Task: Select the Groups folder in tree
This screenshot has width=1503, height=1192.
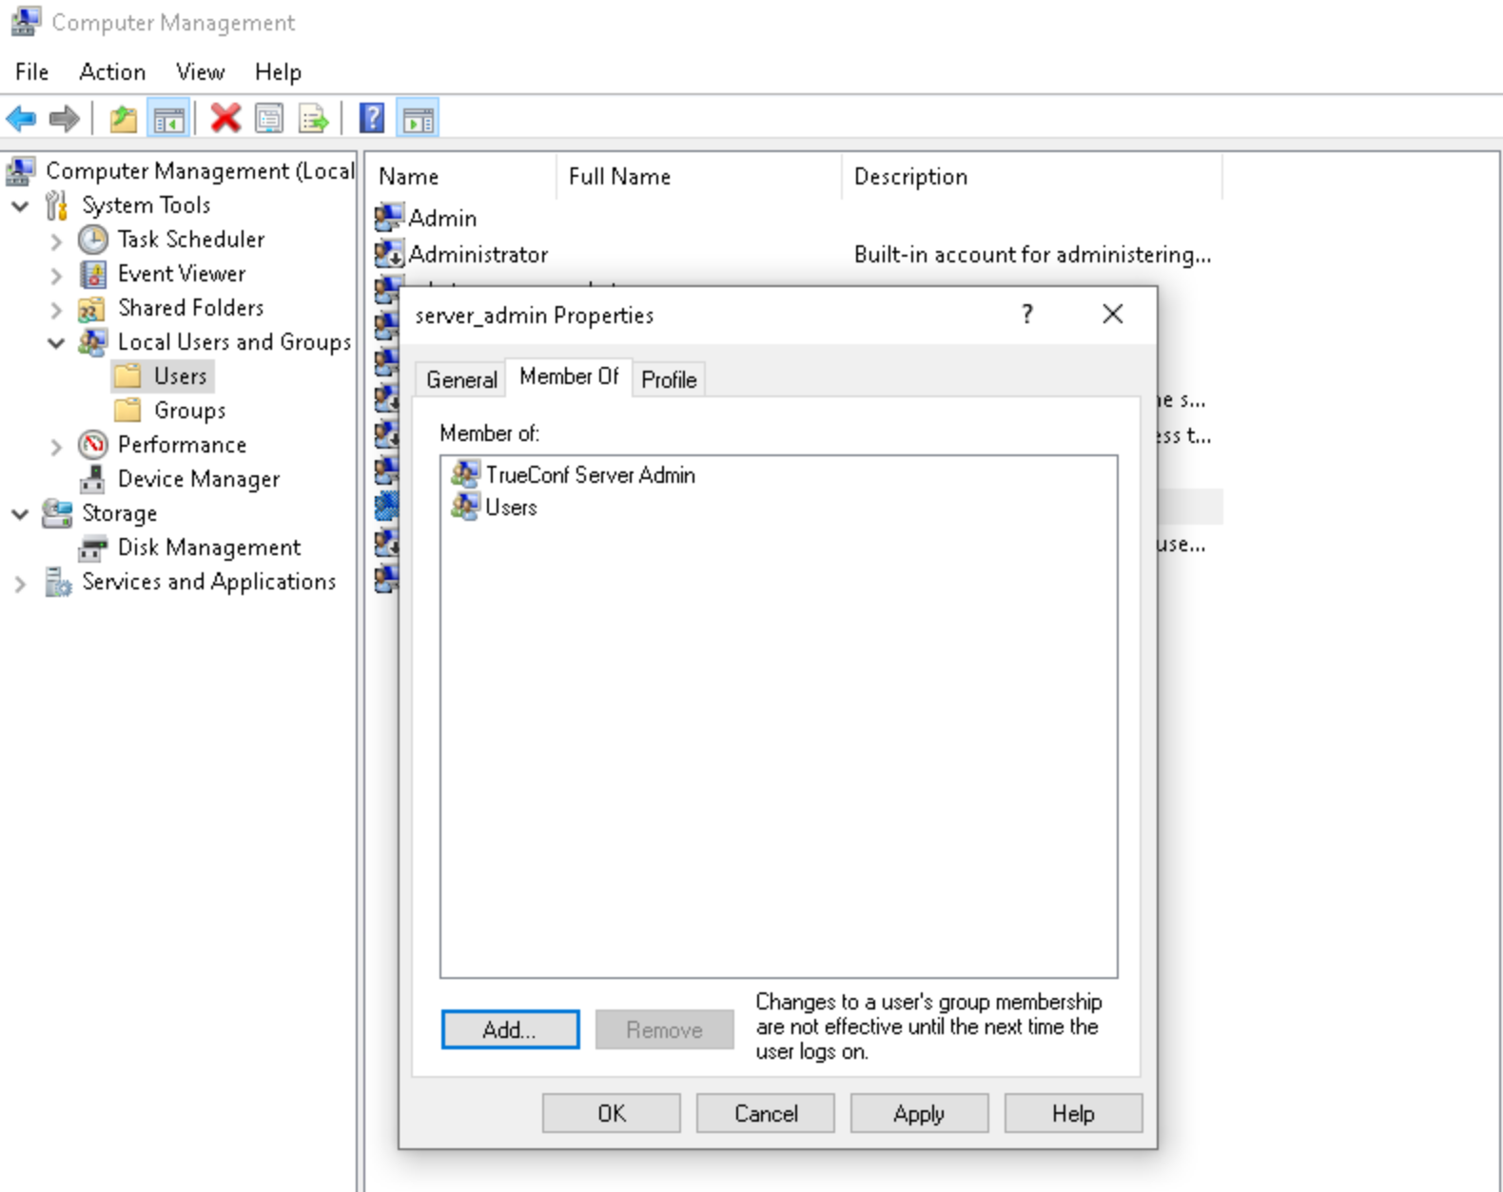Action: [189, 411]
